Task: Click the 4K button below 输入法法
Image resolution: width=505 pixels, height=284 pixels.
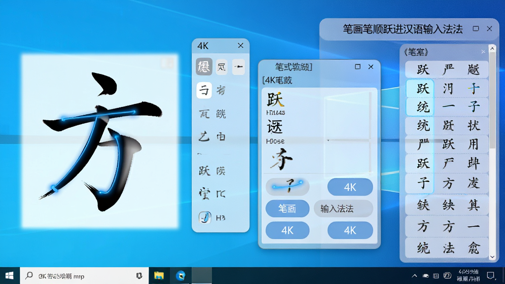Action: [x=350, y=230]
